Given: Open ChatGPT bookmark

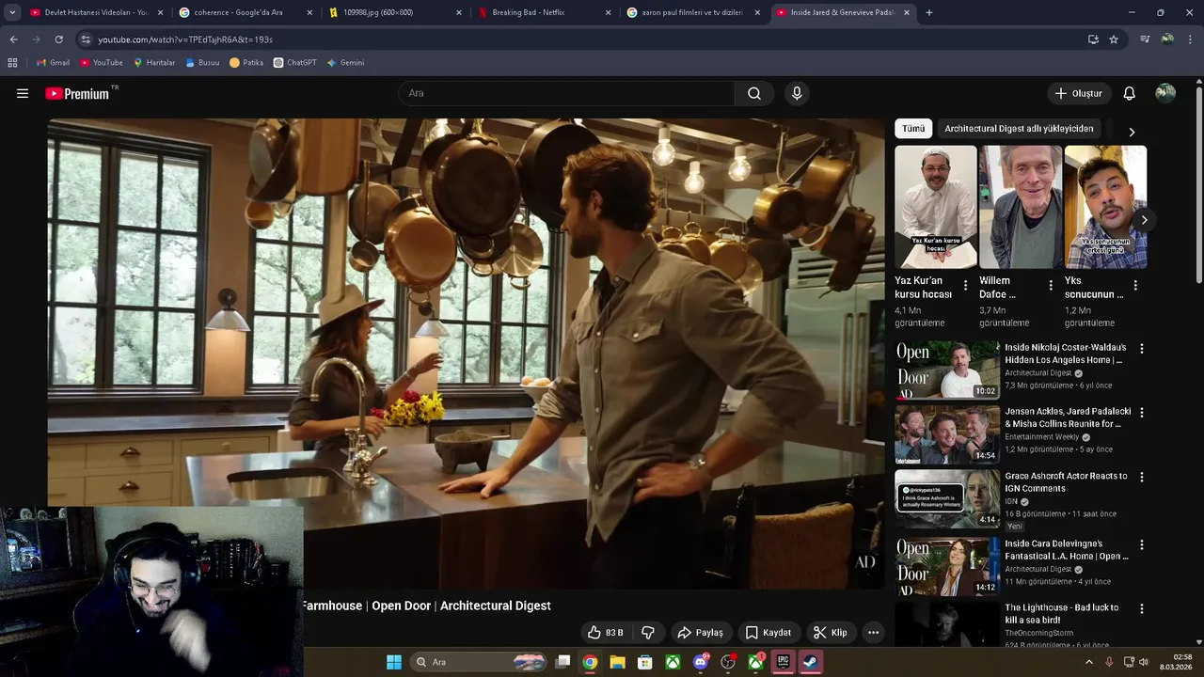Looking at the screenshot, I should tap(295, 63).
